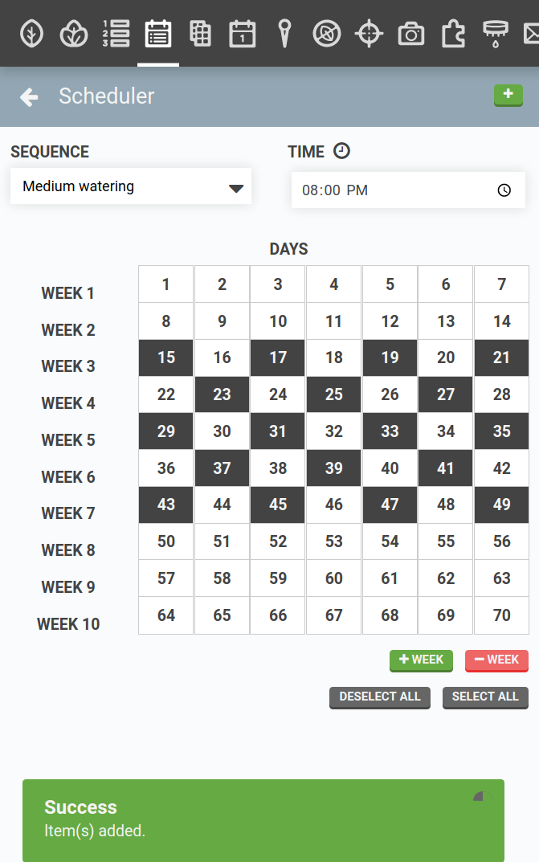Open the single-day calendar icon
539x862 pixels.
tap(242, 34)
